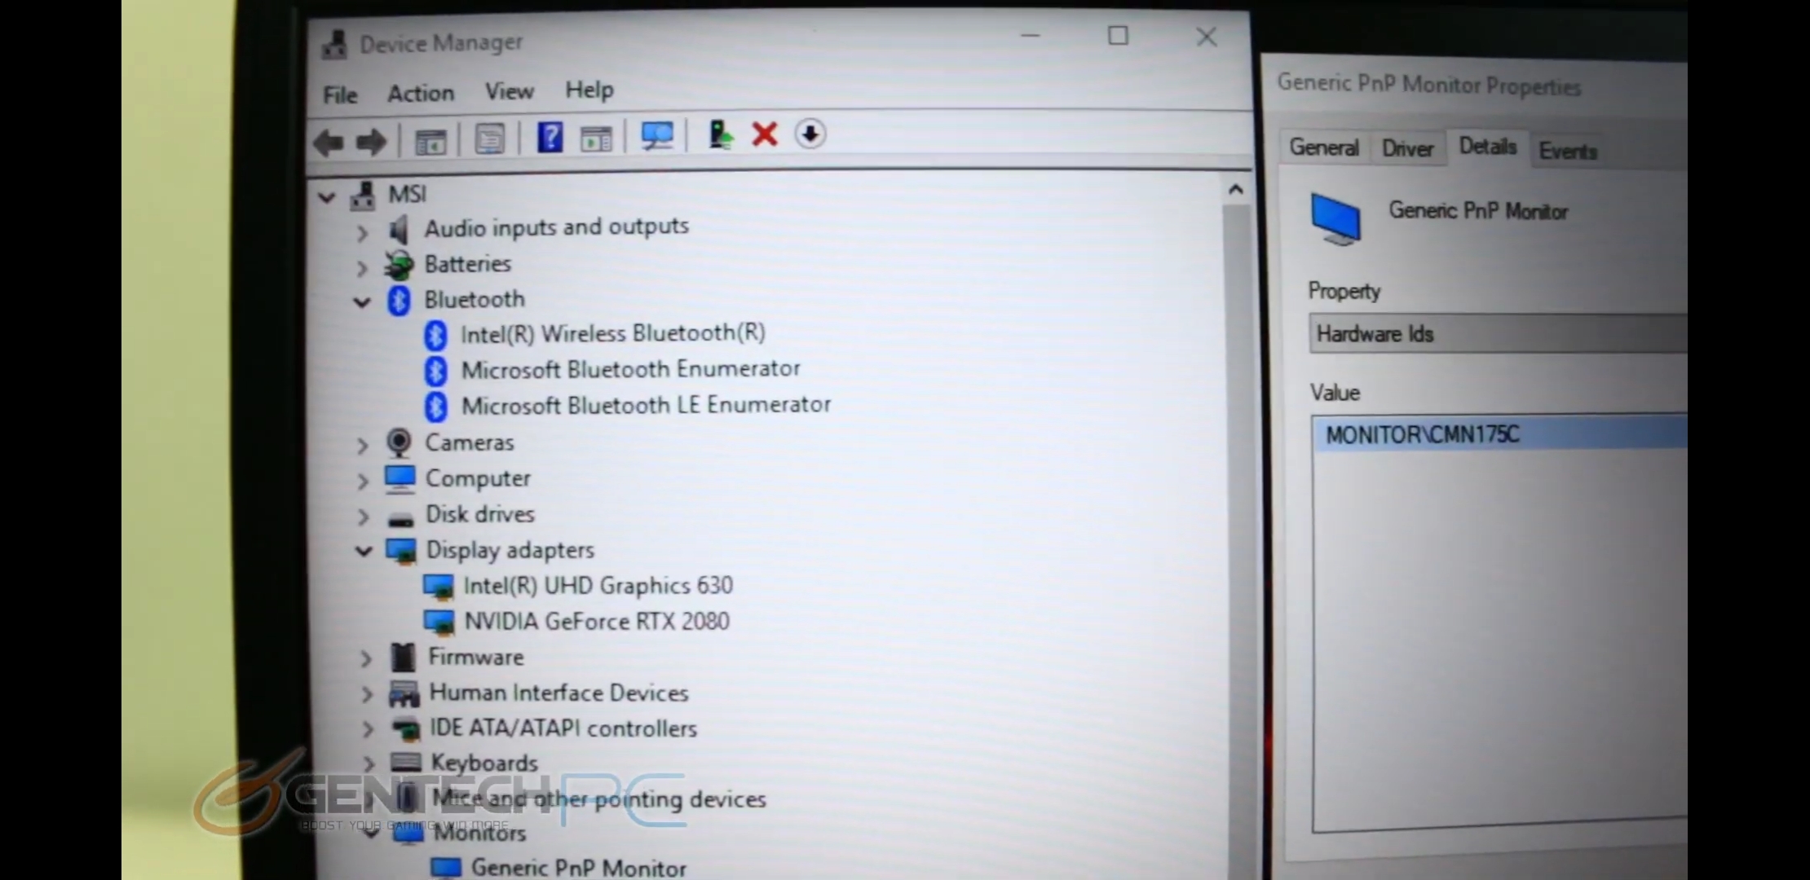Click the Forward arrow toolbar icon
Viewport: 1810px width, 880px height.
click(x=372, y=143)
